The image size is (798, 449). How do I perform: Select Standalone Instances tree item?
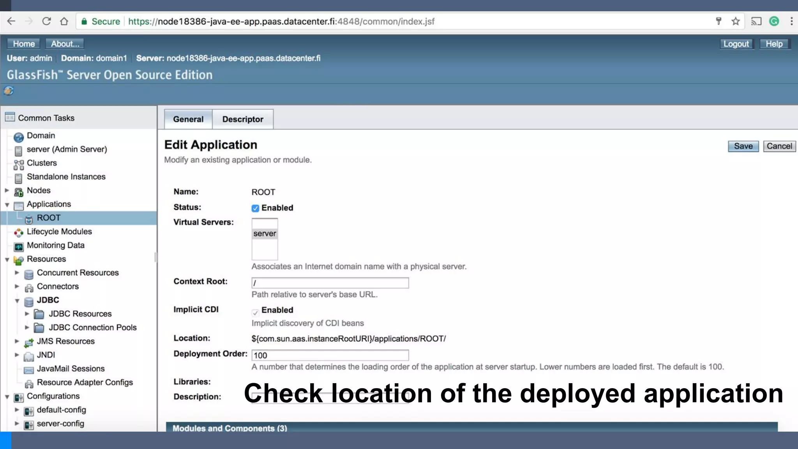tap(66, 177)
